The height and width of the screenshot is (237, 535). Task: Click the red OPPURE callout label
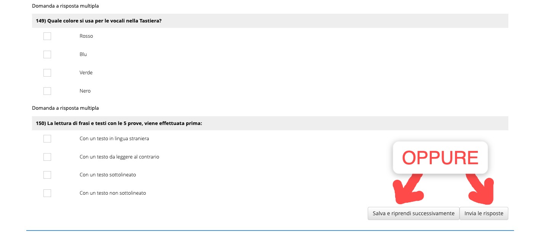(x=440, y=158)
